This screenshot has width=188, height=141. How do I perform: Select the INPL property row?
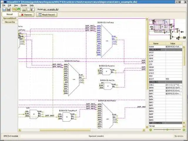pyautogui.click(x=166, y=97)
